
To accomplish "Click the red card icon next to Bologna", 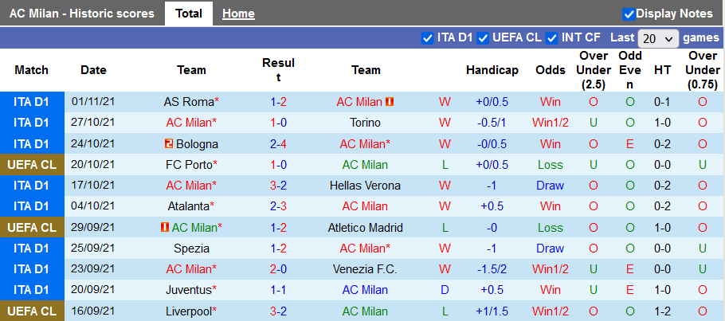I will pyautogui.click(x=169, y=144).
